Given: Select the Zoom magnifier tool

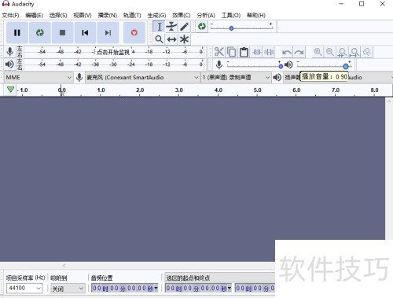Looking at the screenshot, I should tap(159, 39).
